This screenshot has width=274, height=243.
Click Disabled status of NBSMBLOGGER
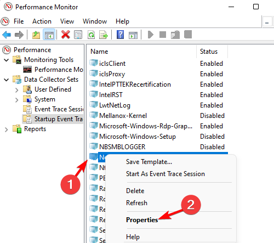(x=212, y=147)
